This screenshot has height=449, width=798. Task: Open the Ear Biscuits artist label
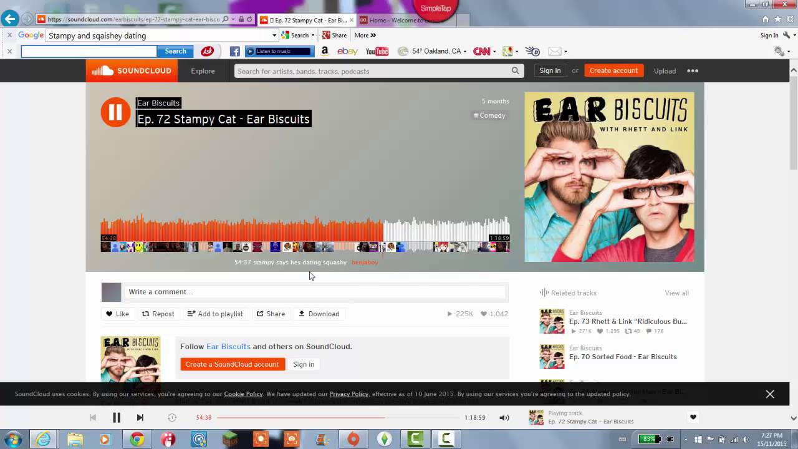[158, 103]
